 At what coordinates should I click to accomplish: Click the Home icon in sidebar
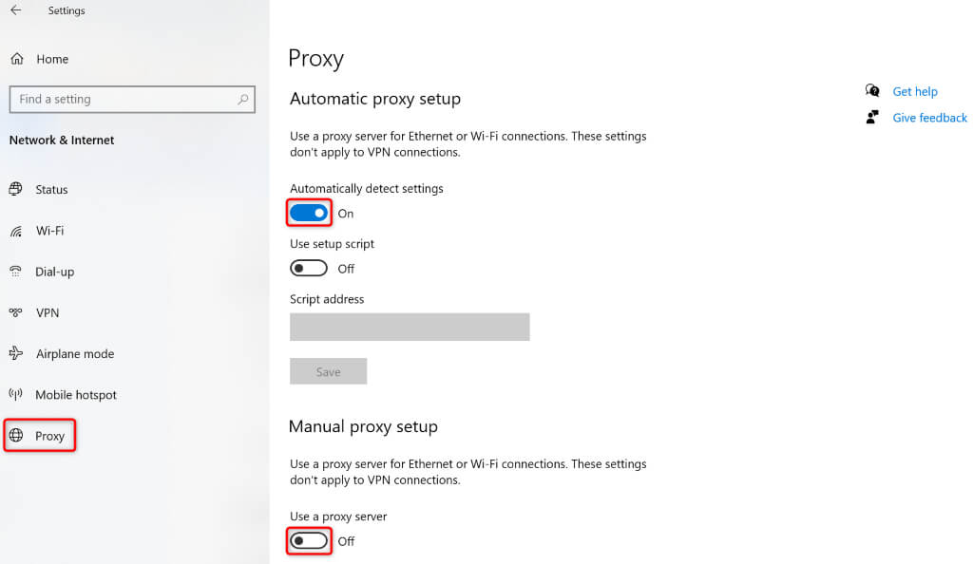point(17,59)
